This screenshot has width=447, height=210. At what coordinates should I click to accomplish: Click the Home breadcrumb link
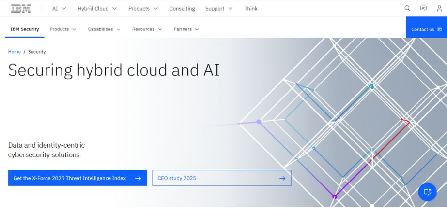(x=15, y=52)
